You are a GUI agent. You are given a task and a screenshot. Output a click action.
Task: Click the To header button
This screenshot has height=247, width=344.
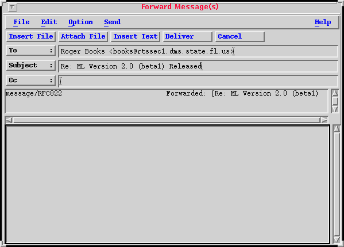[30, 51]
